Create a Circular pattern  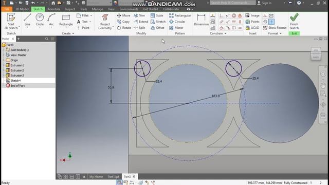[177, 22]
